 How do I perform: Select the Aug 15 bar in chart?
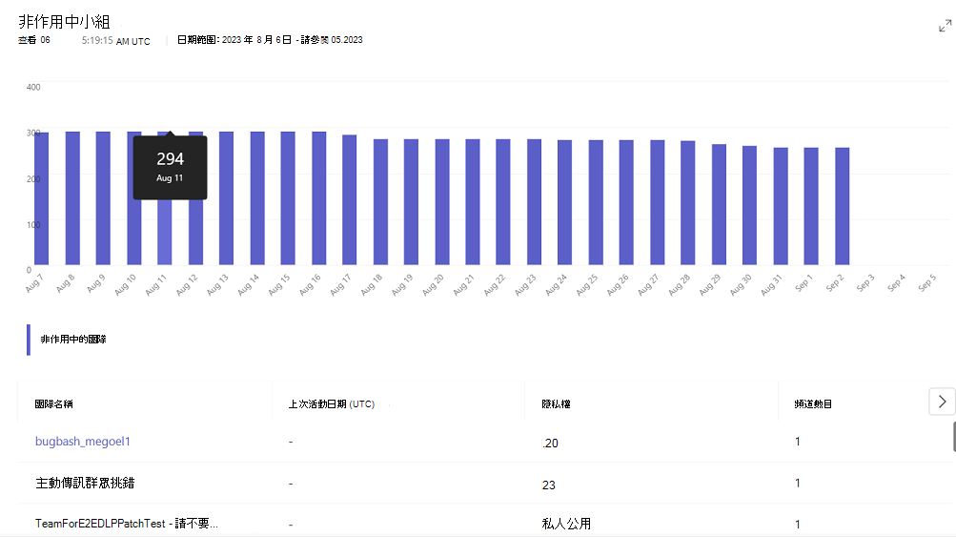[288, 198]
